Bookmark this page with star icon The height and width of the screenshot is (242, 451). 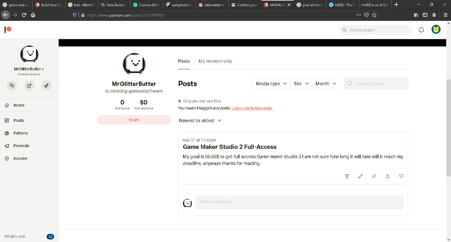[x=374, y=15]
